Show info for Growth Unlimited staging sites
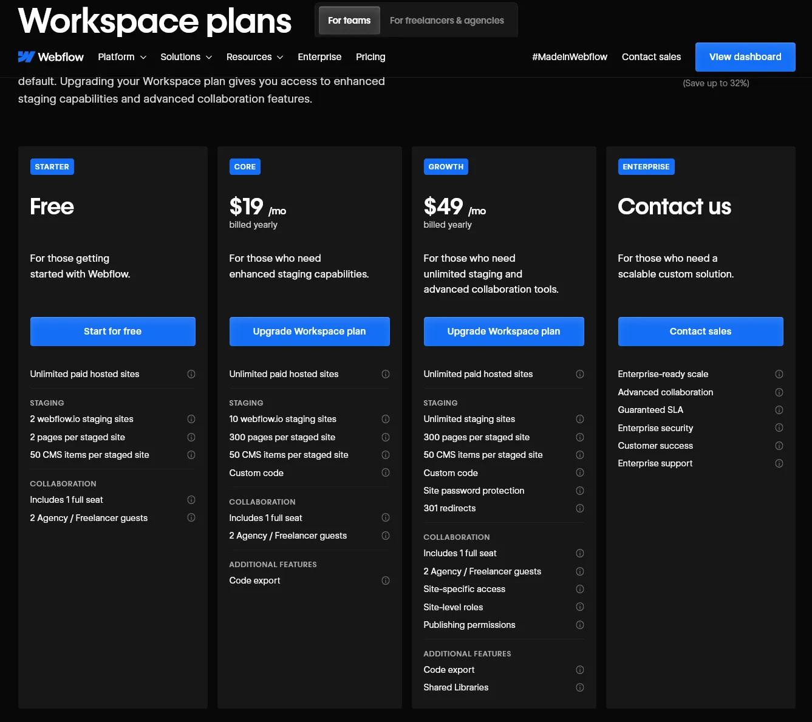The height and width of the screenshot is (722, 812). pos(580,419)
